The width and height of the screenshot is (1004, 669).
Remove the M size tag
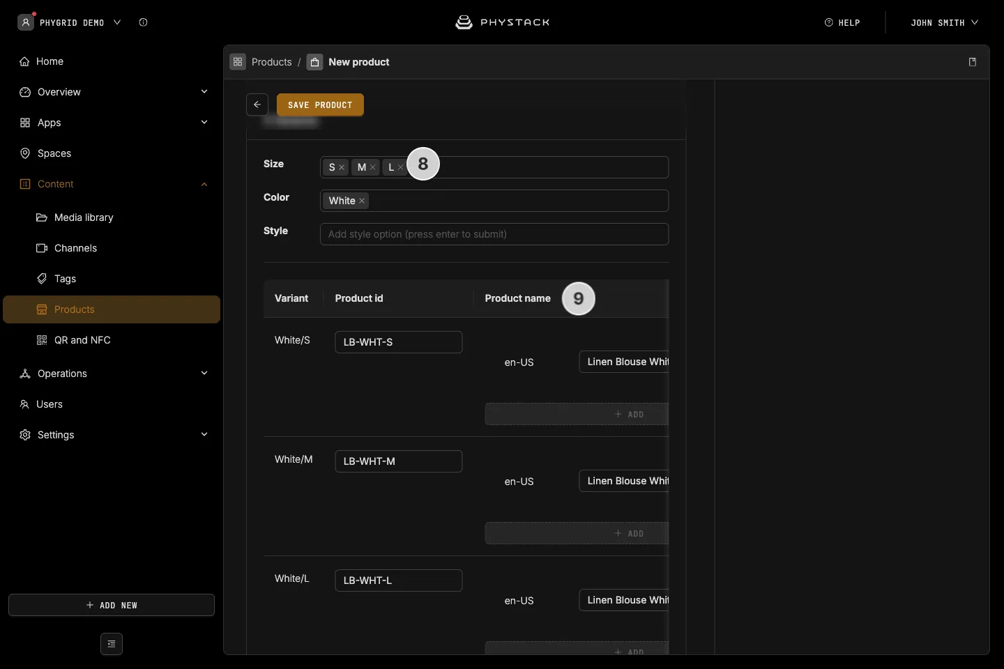pos(373,167)
